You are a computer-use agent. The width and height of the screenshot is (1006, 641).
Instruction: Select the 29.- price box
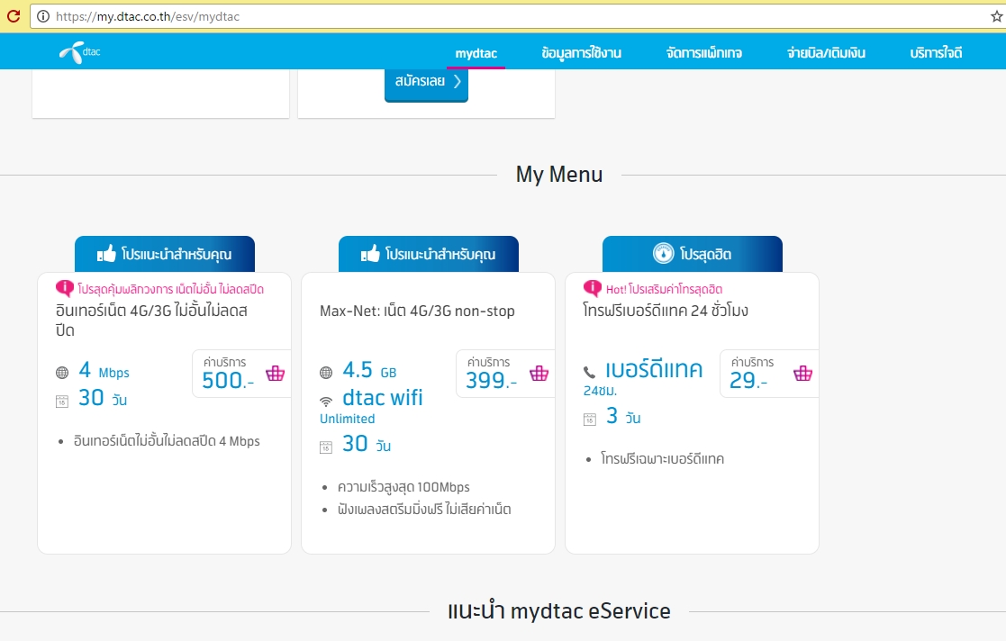(768, 374)
